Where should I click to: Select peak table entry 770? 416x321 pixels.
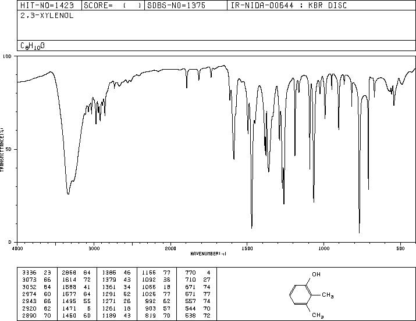[190, 273]
